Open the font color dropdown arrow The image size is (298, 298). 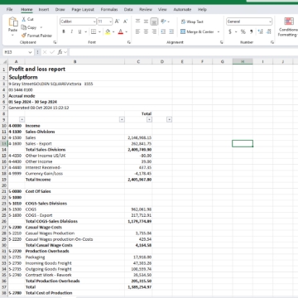click(x=127, y=31)
